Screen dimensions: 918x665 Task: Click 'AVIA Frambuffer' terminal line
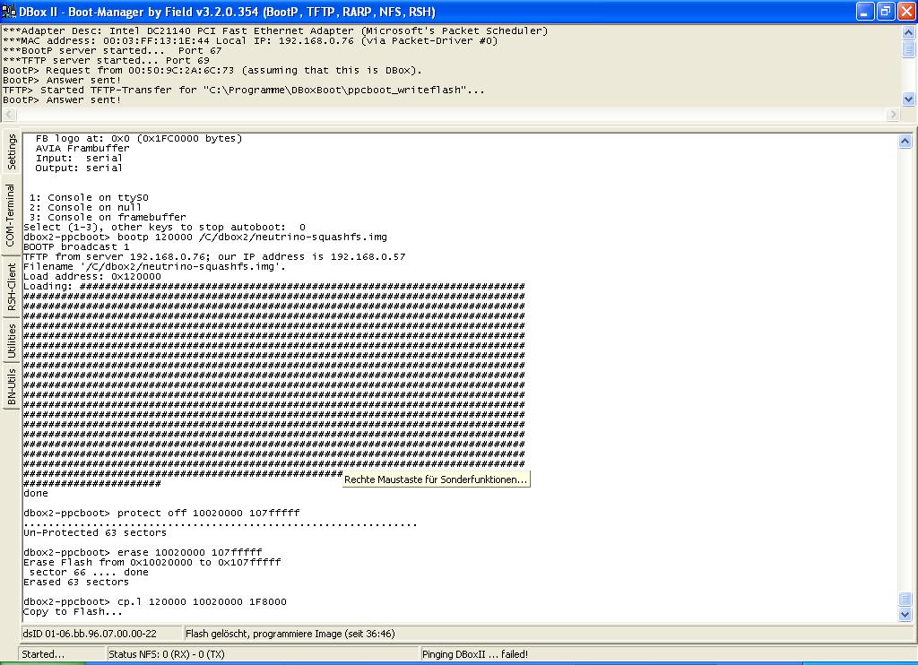tap(82, 148)
